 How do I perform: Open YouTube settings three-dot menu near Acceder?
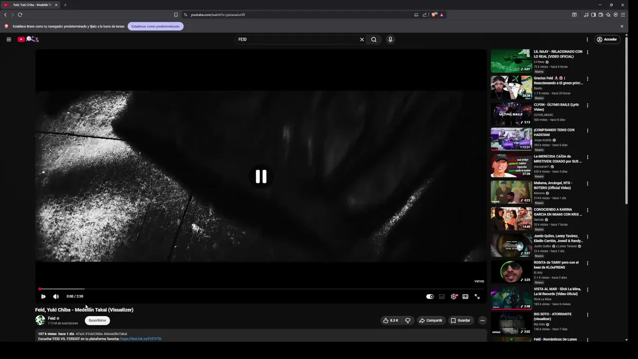coord(587,39)
